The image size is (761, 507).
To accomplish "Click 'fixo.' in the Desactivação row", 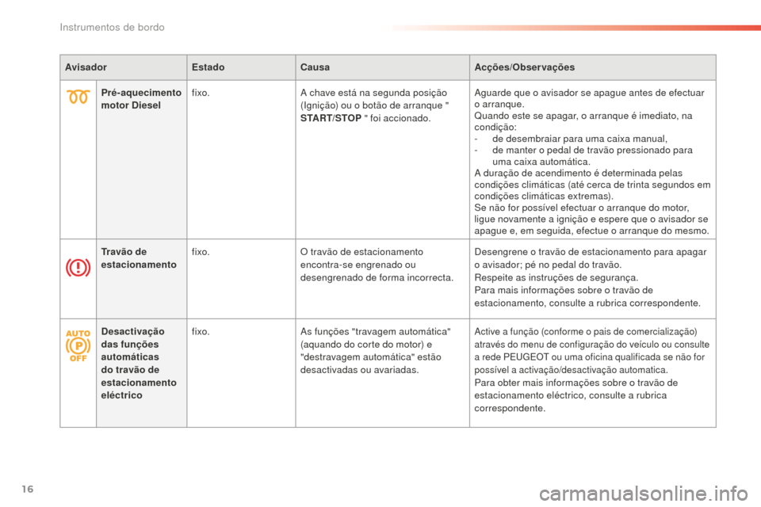I will (x=201, y=331).
